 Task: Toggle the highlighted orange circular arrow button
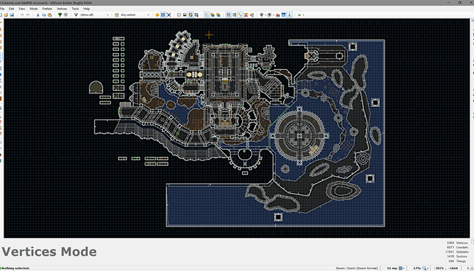240,15
